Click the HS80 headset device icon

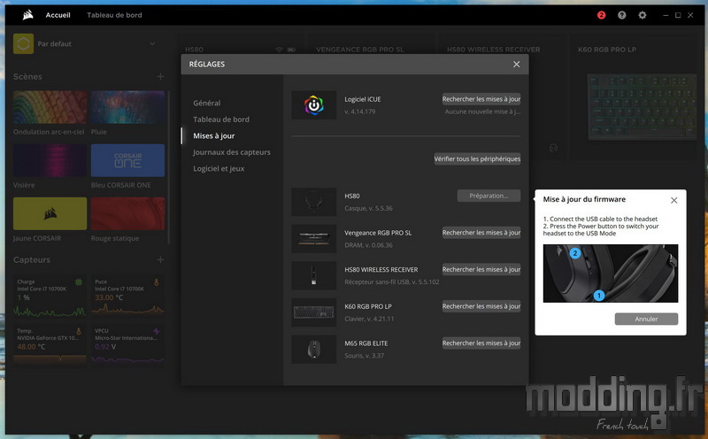click(314, 202)
